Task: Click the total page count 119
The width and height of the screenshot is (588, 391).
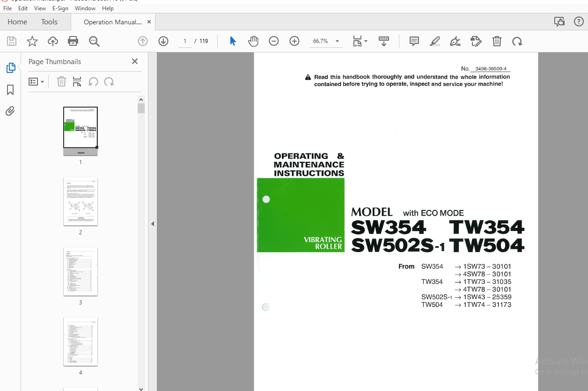Action: [x=204, y=41]
